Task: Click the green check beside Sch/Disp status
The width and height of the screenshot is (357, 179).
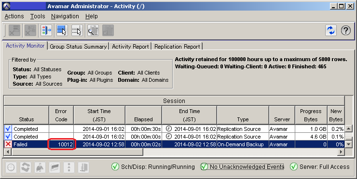Action: [115, 167]
